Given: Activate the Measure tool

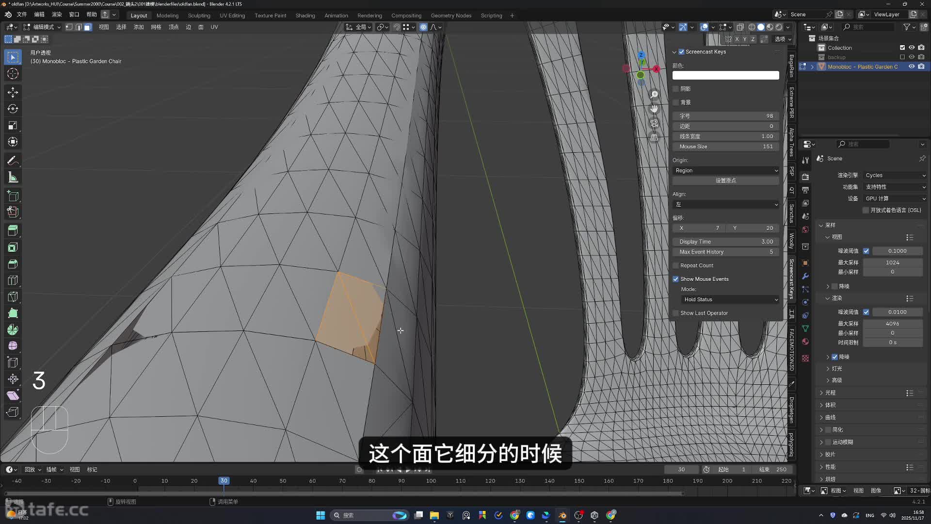Looking at the screenshot, I should click(13, 178).
